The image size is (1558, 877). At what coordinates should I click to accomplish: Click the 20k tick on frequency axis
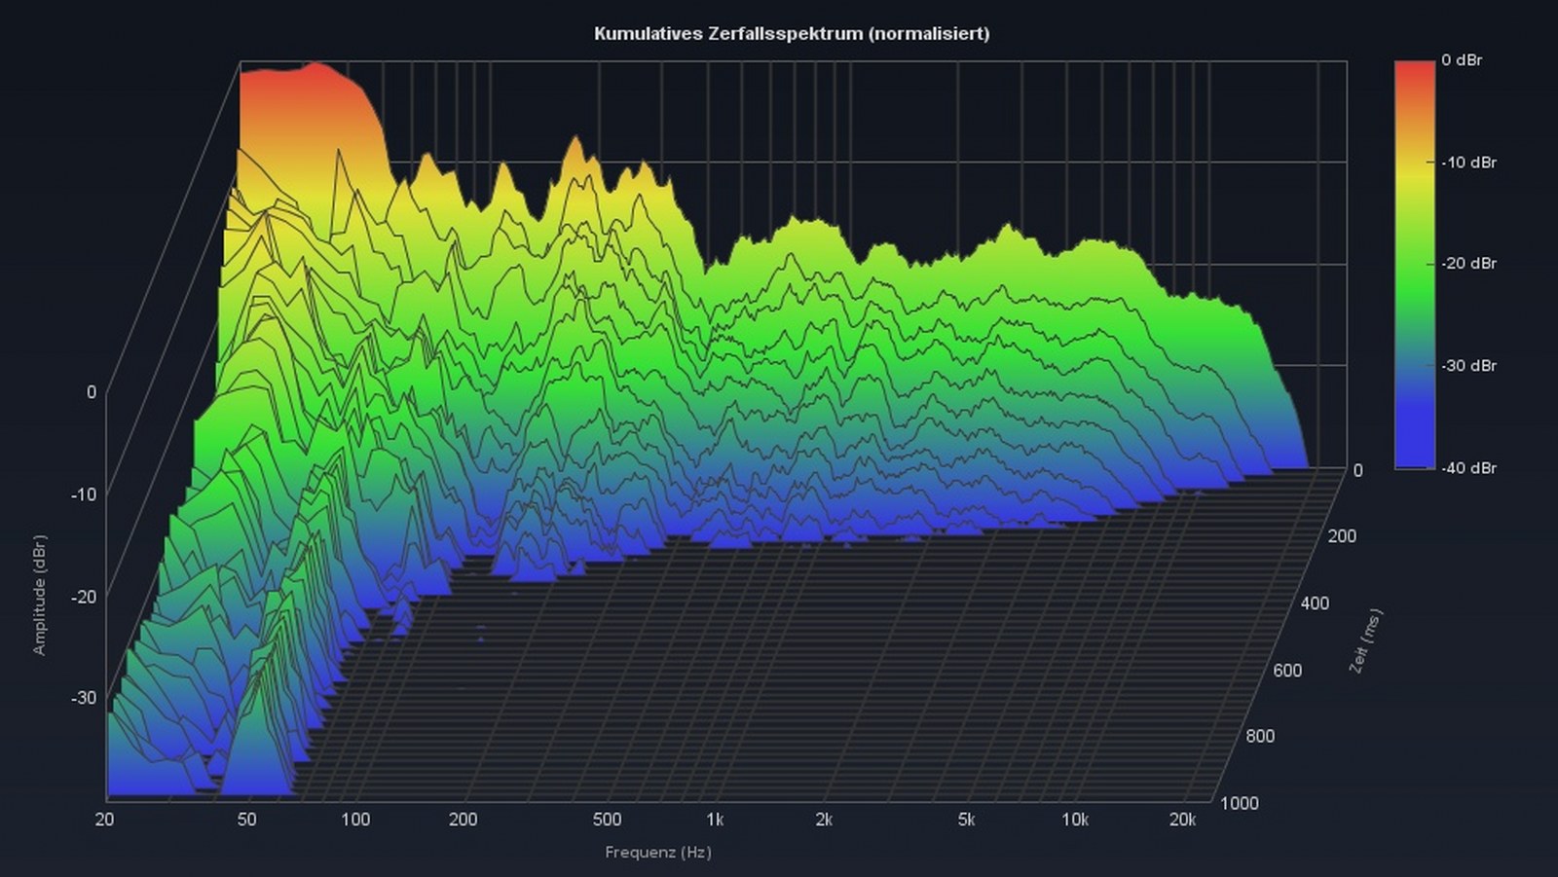(x=1182, y=820)
